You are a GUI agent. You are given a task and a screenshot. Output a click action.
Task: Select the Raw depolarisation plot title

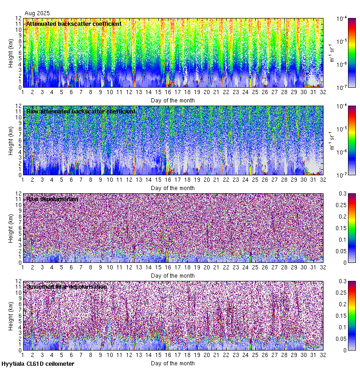[x=52, y=199]
